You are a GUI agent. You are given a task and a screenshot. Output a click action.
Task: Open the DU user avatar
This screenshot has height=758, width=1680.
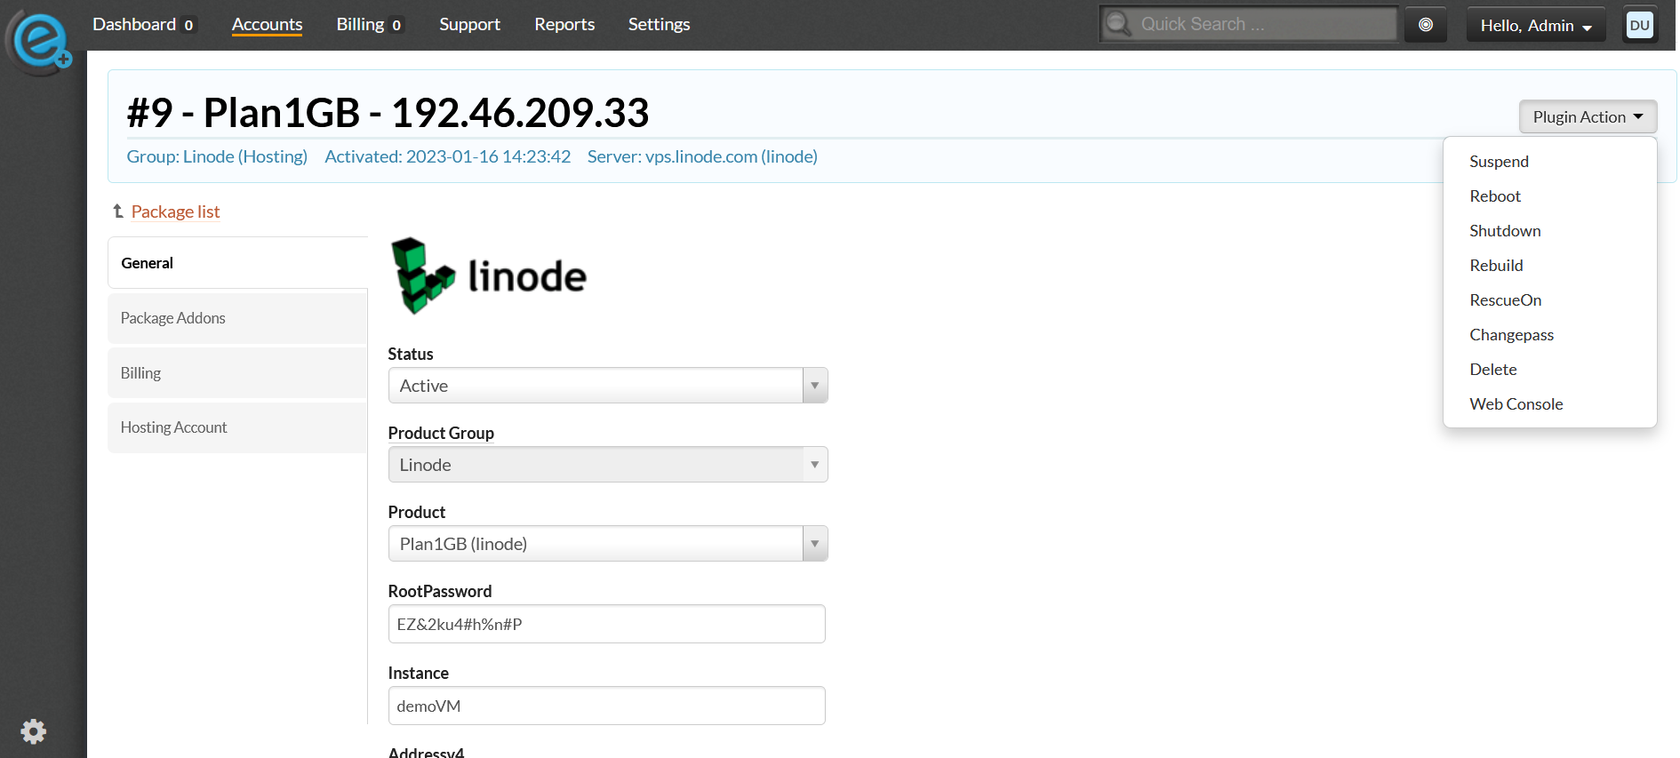tap(1639, 25)
